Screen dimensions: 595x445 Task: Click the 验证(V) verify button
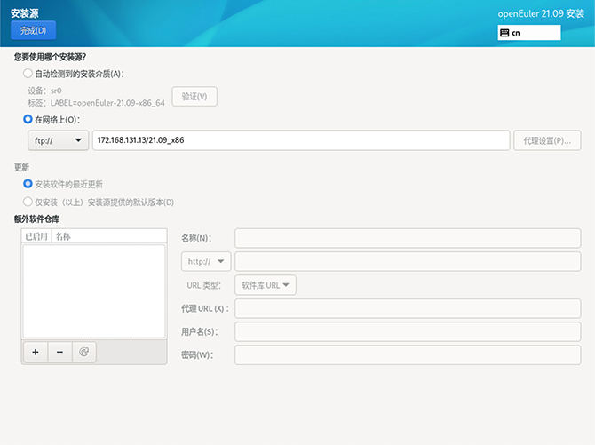(194, 97)
